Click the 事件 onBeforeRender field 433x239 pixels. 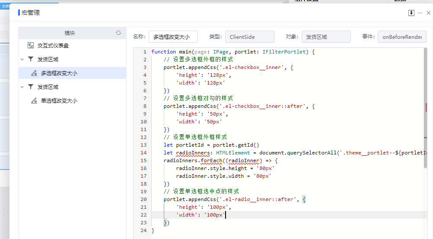pos(402,37)
